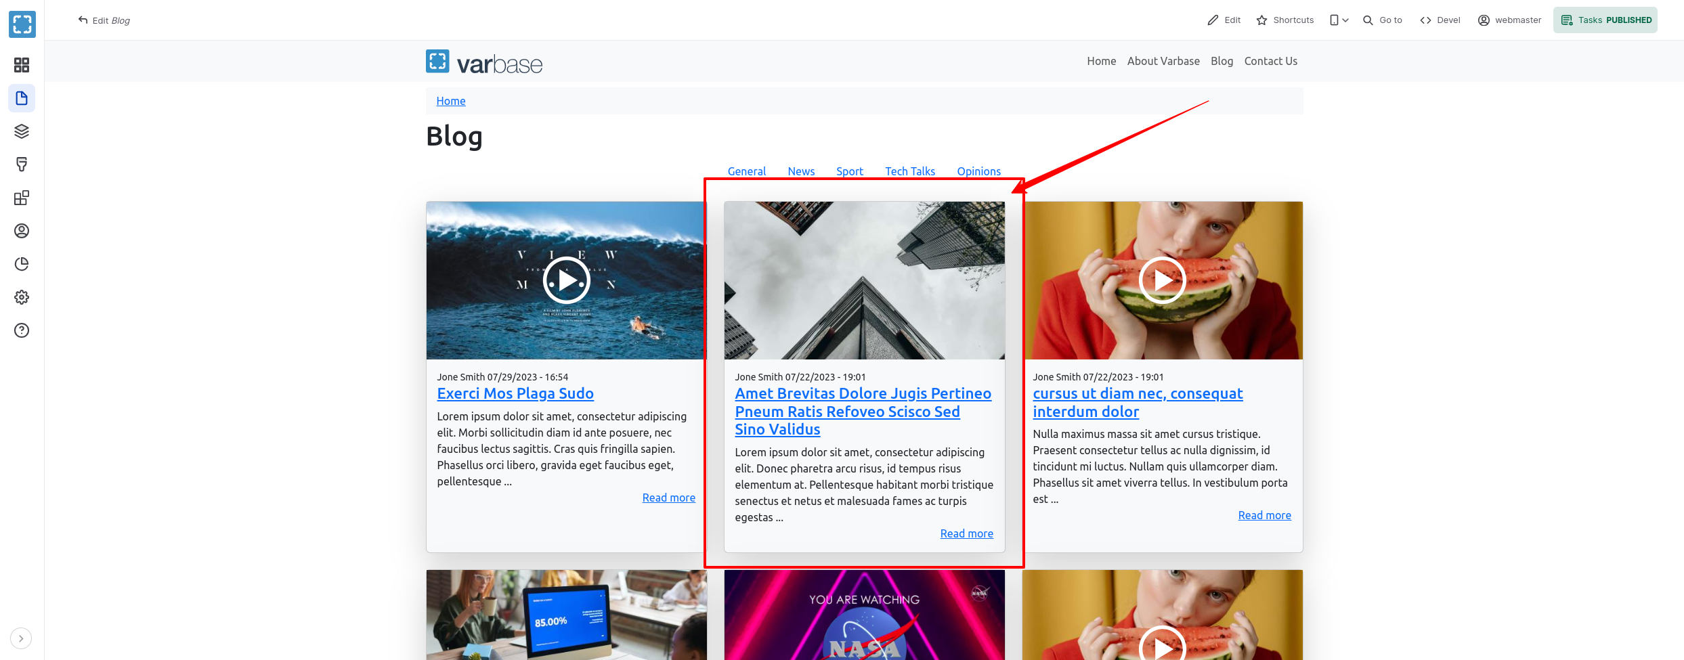The width and height of the screenshot is (1684, 660).
Task: Open the Go to search tool
Action: (x=1383, y=20)
